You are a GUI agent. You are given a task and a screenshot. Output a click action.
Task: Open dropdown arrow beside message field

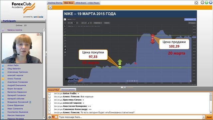tap(204, 117)
